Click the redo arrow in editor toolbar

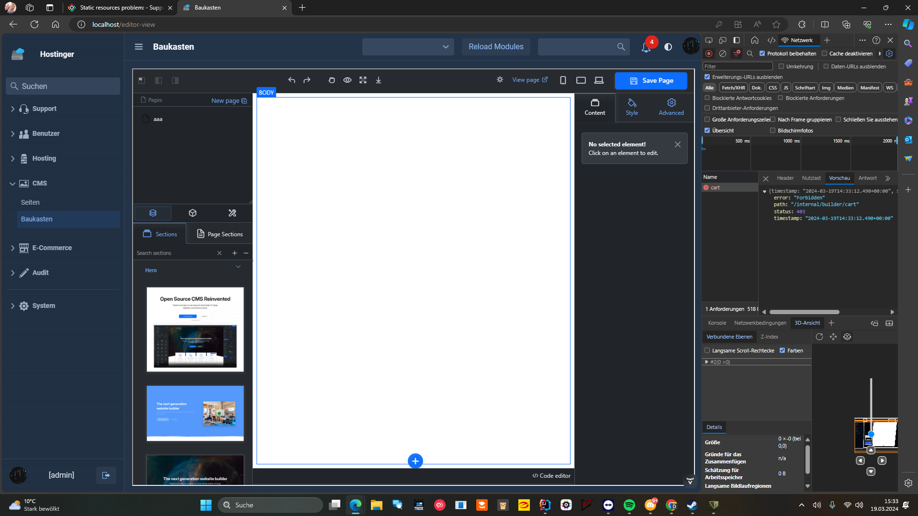click(307, 80)
